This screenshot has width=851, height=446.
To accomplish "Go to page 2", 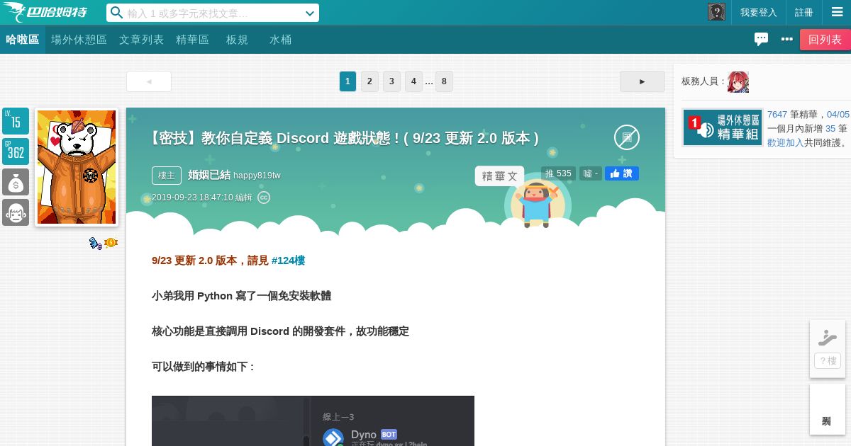I will coord(369,81).
